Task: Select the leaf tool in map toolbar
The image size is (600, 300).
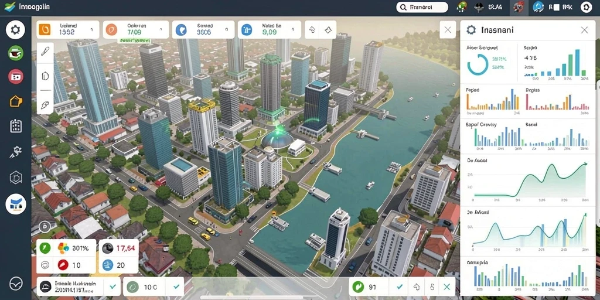Action: point(45,104)
